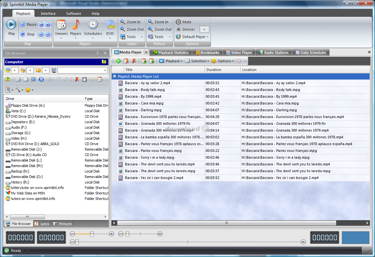Click Zoom In in the Picture group

pyautogui.click(x=158, y=22)
